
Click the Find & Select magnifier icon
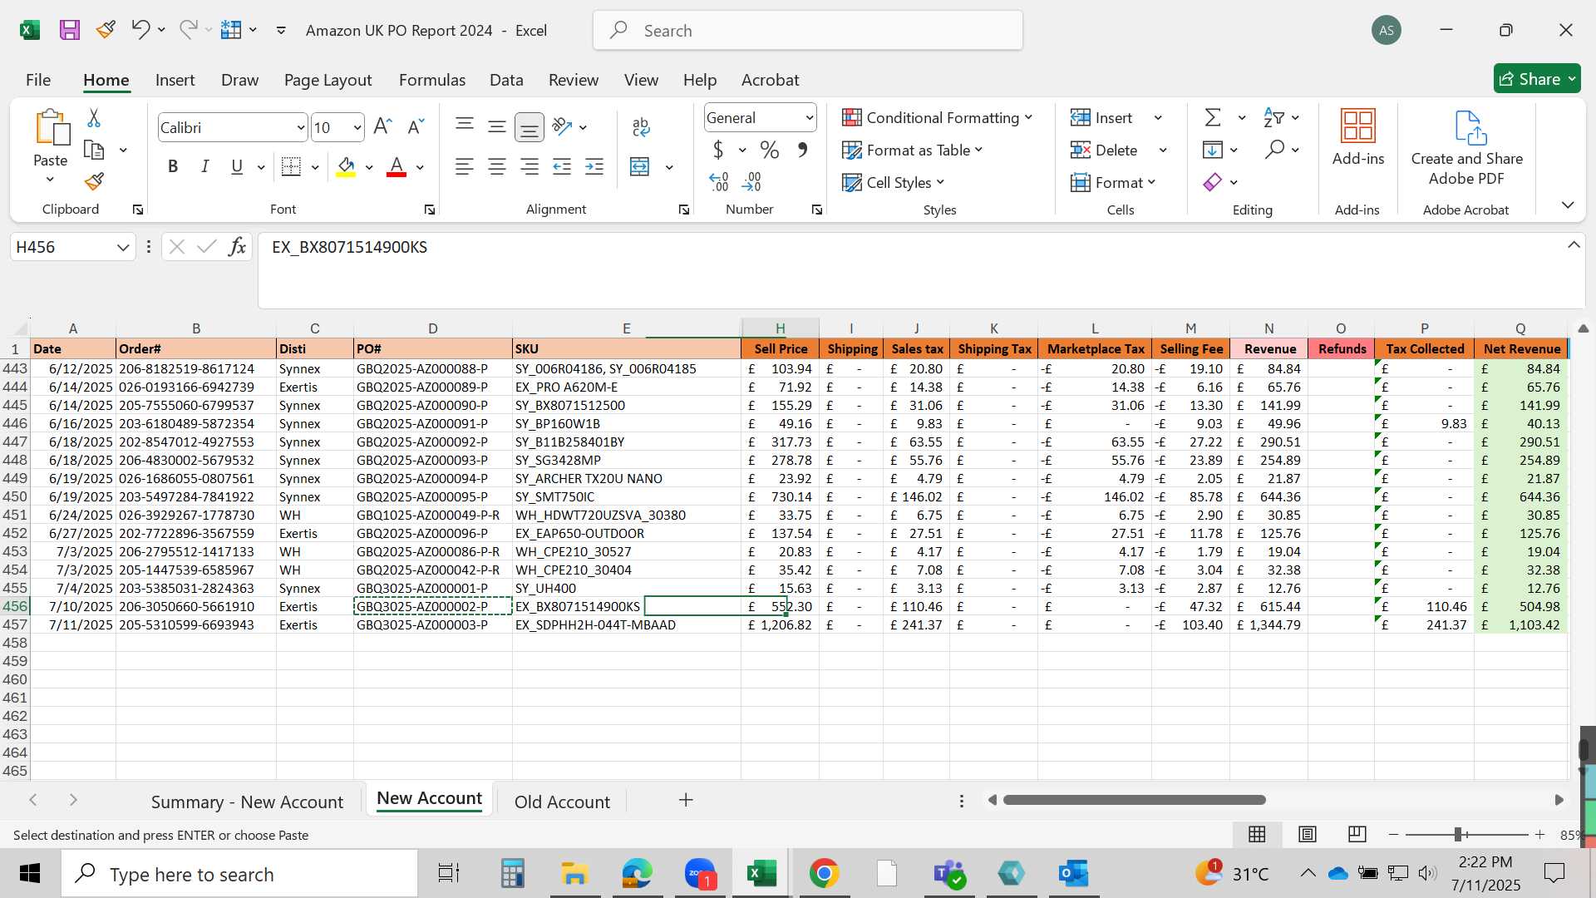[1274, 150]
